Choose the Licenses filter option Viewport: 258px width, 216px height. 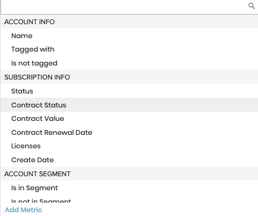(130, 146)
